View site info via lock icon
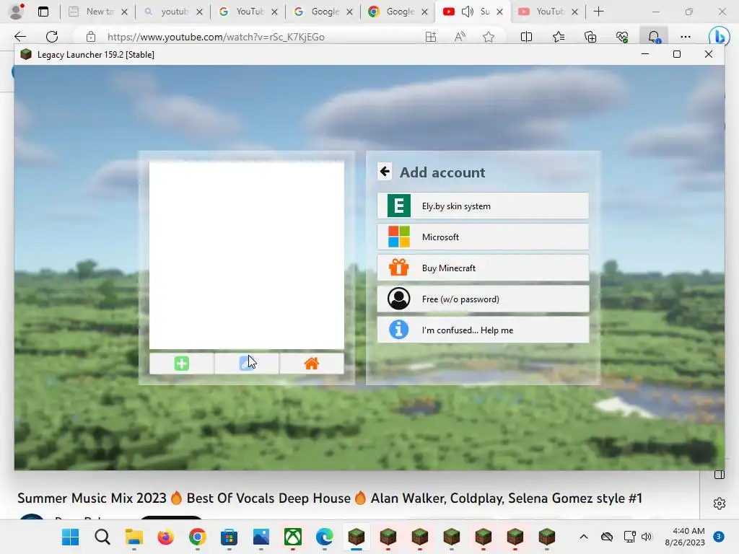The height and width of the screenshot is (554, 739). [x=91, y=37]
